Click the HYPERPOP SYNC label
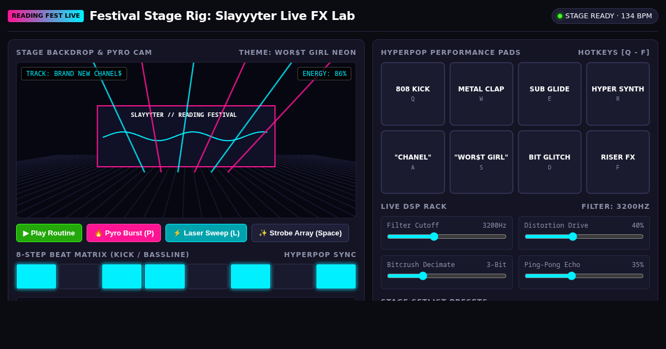666x349 pixels. (x=320, y=255)
